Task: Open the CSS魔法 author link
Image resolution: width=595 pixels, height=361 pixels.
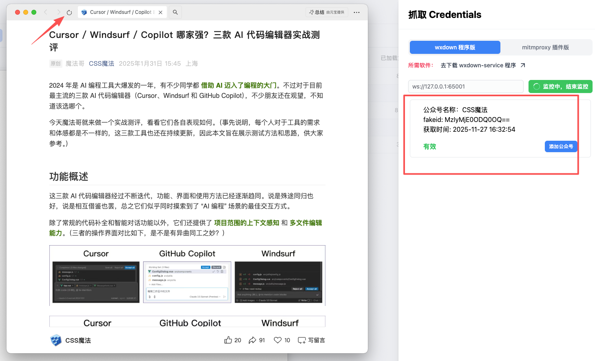Action: click(x=102, y=64)
